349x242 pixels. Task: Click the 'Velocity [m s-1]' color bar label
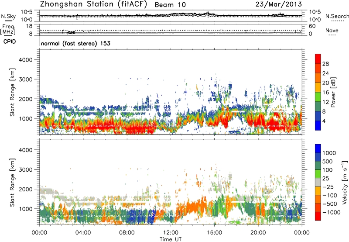[345, 182]
